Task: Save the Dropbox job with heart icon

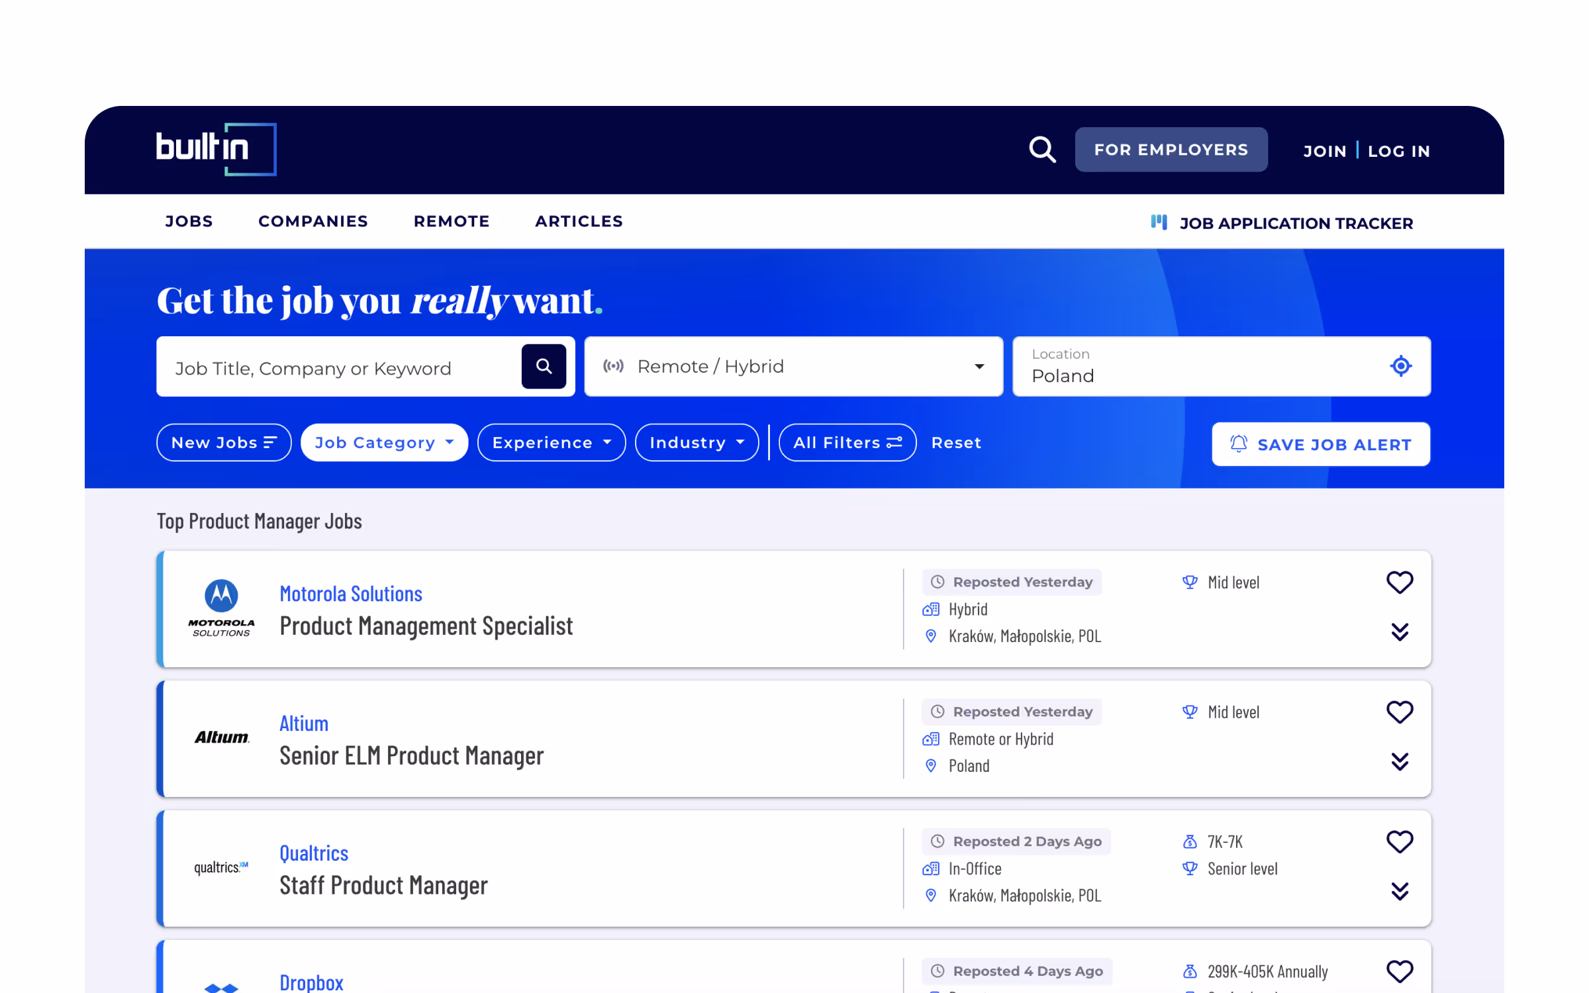Action: (1399, 971)
